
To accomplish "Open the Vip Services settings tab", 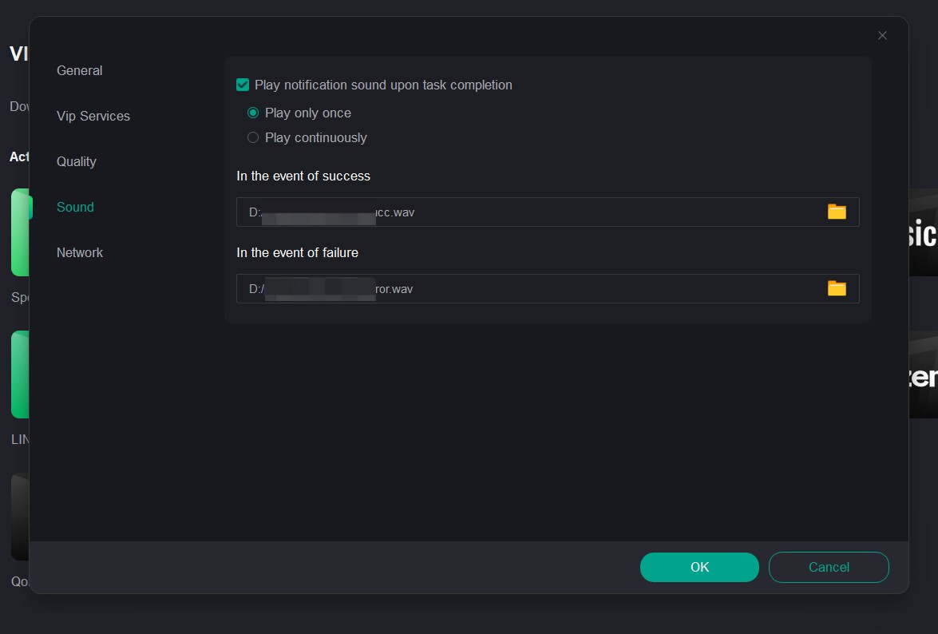I will 93,116.
